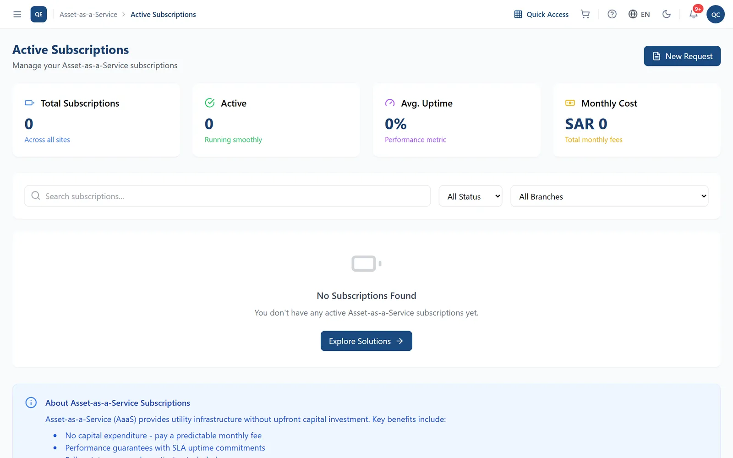Open notifications bell with 9+ badge
The height and width of the screenshot is (458, 733).
[x=694, y=14]
